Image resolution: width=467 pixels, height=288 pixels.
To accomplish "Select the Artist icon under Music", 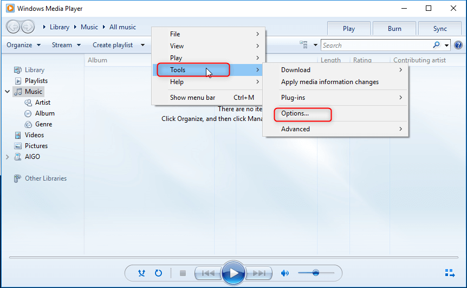I will pyautogui.click(x=28, y=103).
